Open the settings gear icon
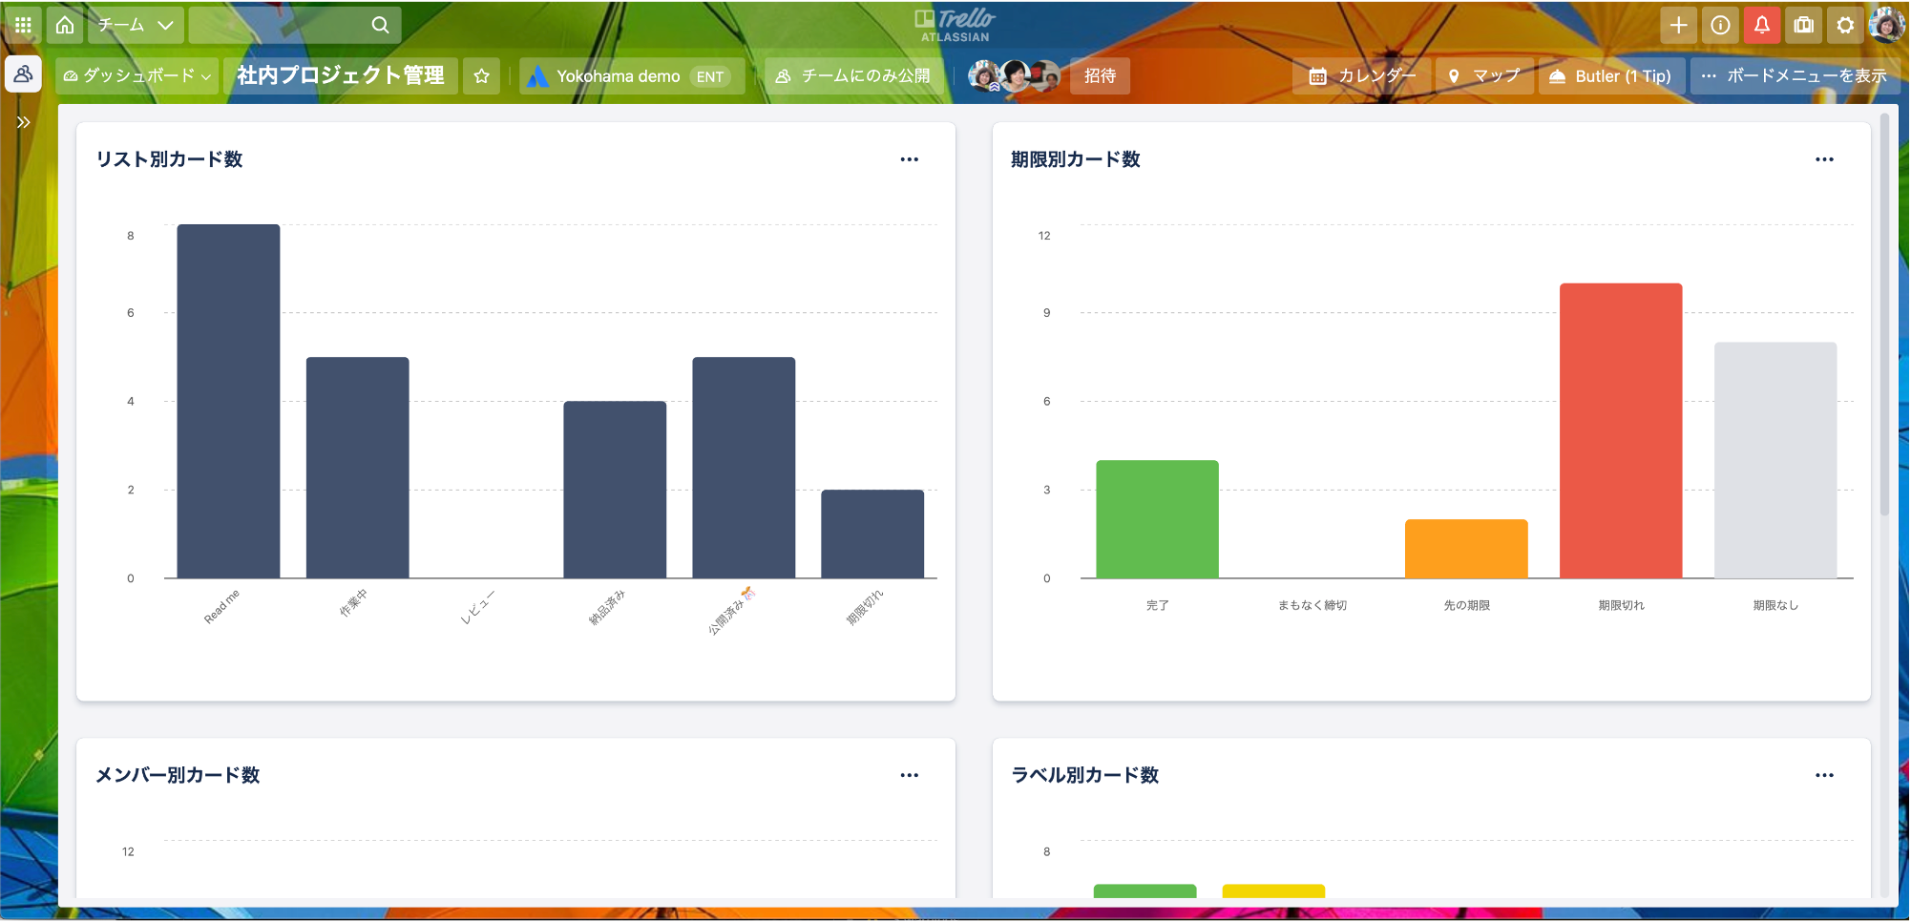Image resolution: width=1911 pixels, height=922 pixels. [1845, 25]
